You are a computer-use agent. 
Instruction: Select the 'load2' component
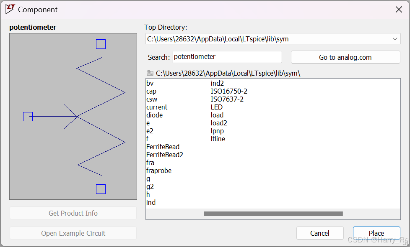pyautogui.click(x=219, y=123)
